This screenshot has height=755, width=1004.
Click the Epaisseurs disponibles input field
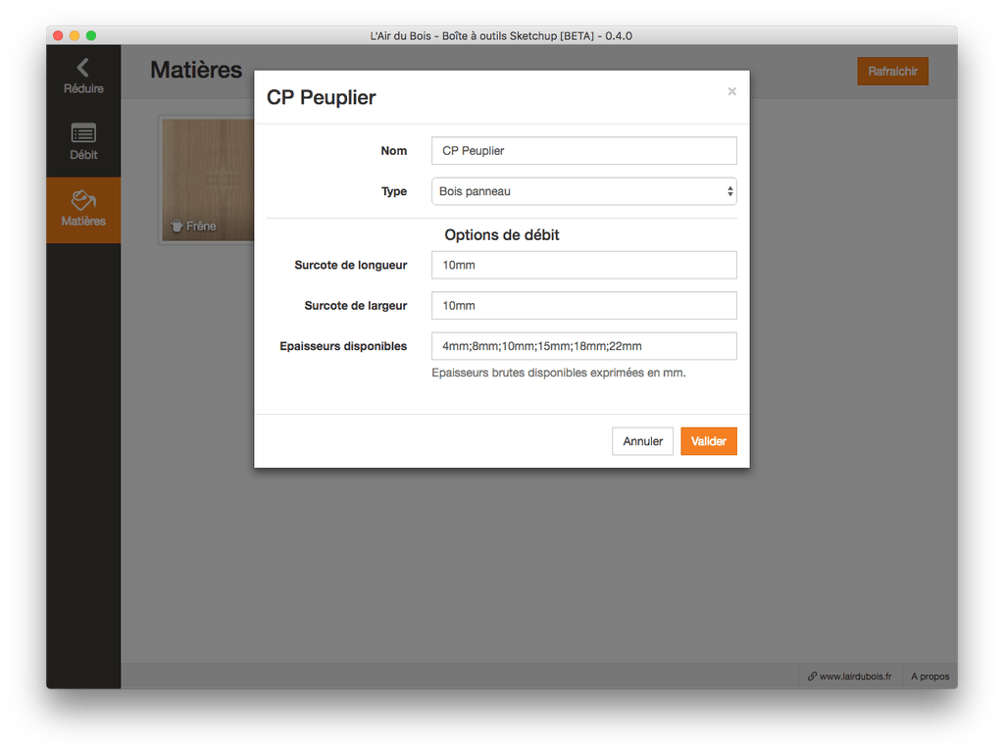click(583, 346)
